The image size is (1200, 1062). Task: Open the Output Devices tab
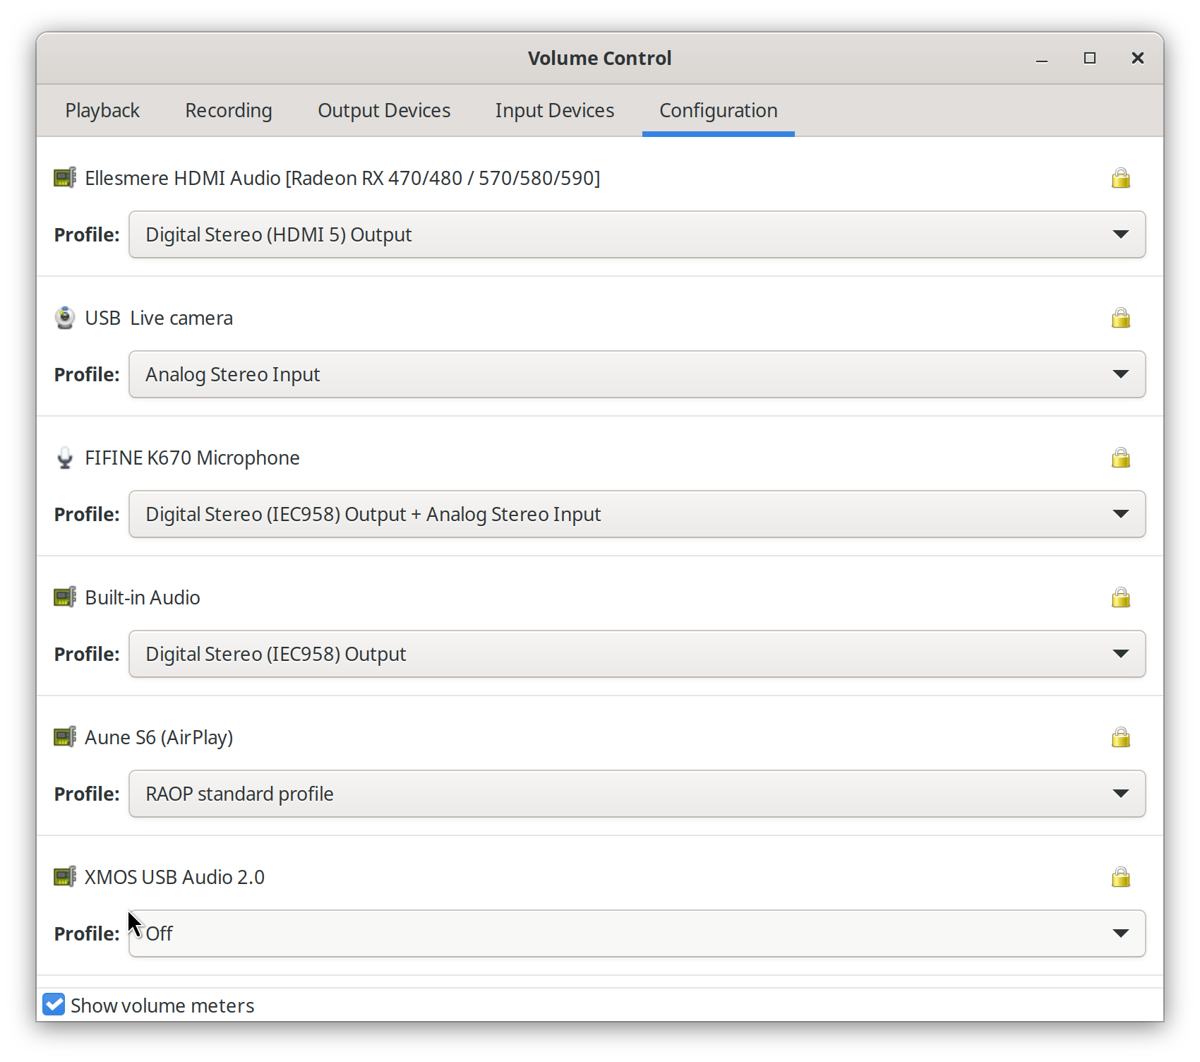(x=383, y=111)
